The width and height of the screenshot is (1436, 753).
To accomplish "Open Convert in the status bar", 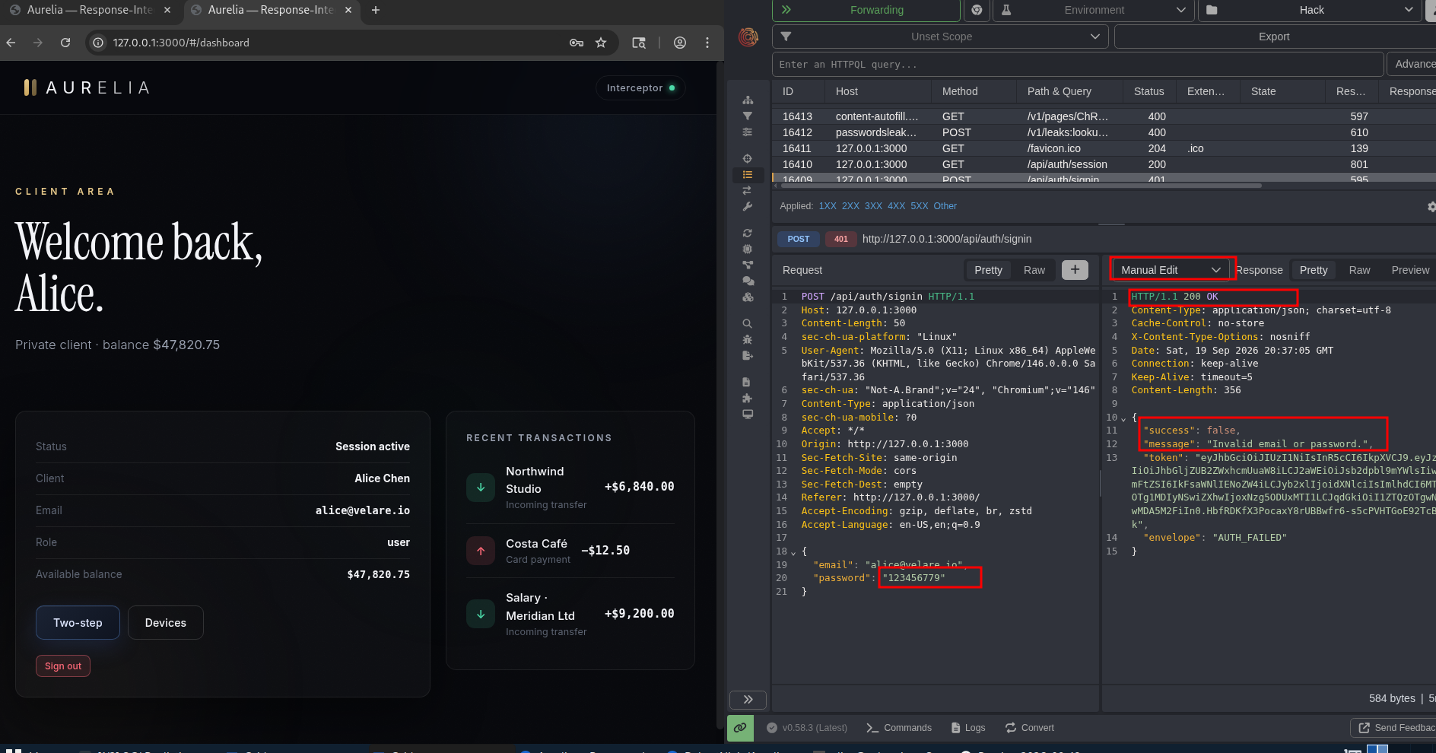I will (x=1030, y=728).
